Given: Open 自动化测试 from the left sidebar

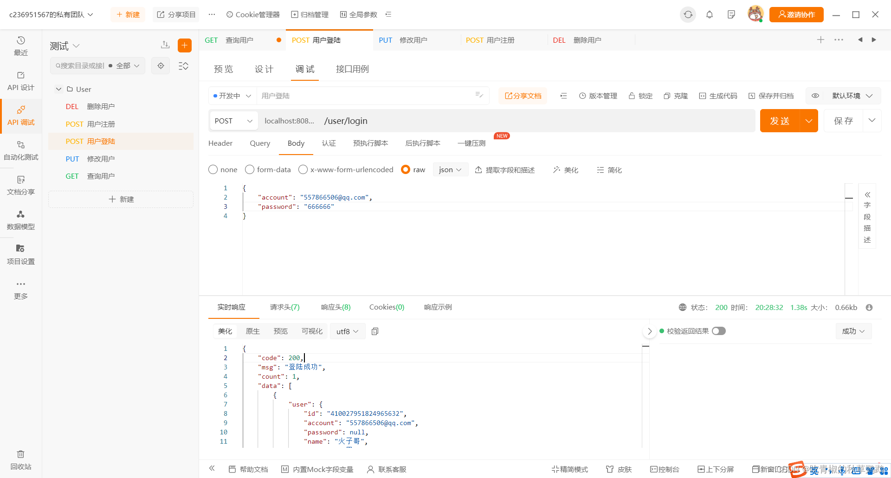Looking at the screenshot, I should (20, 150).
